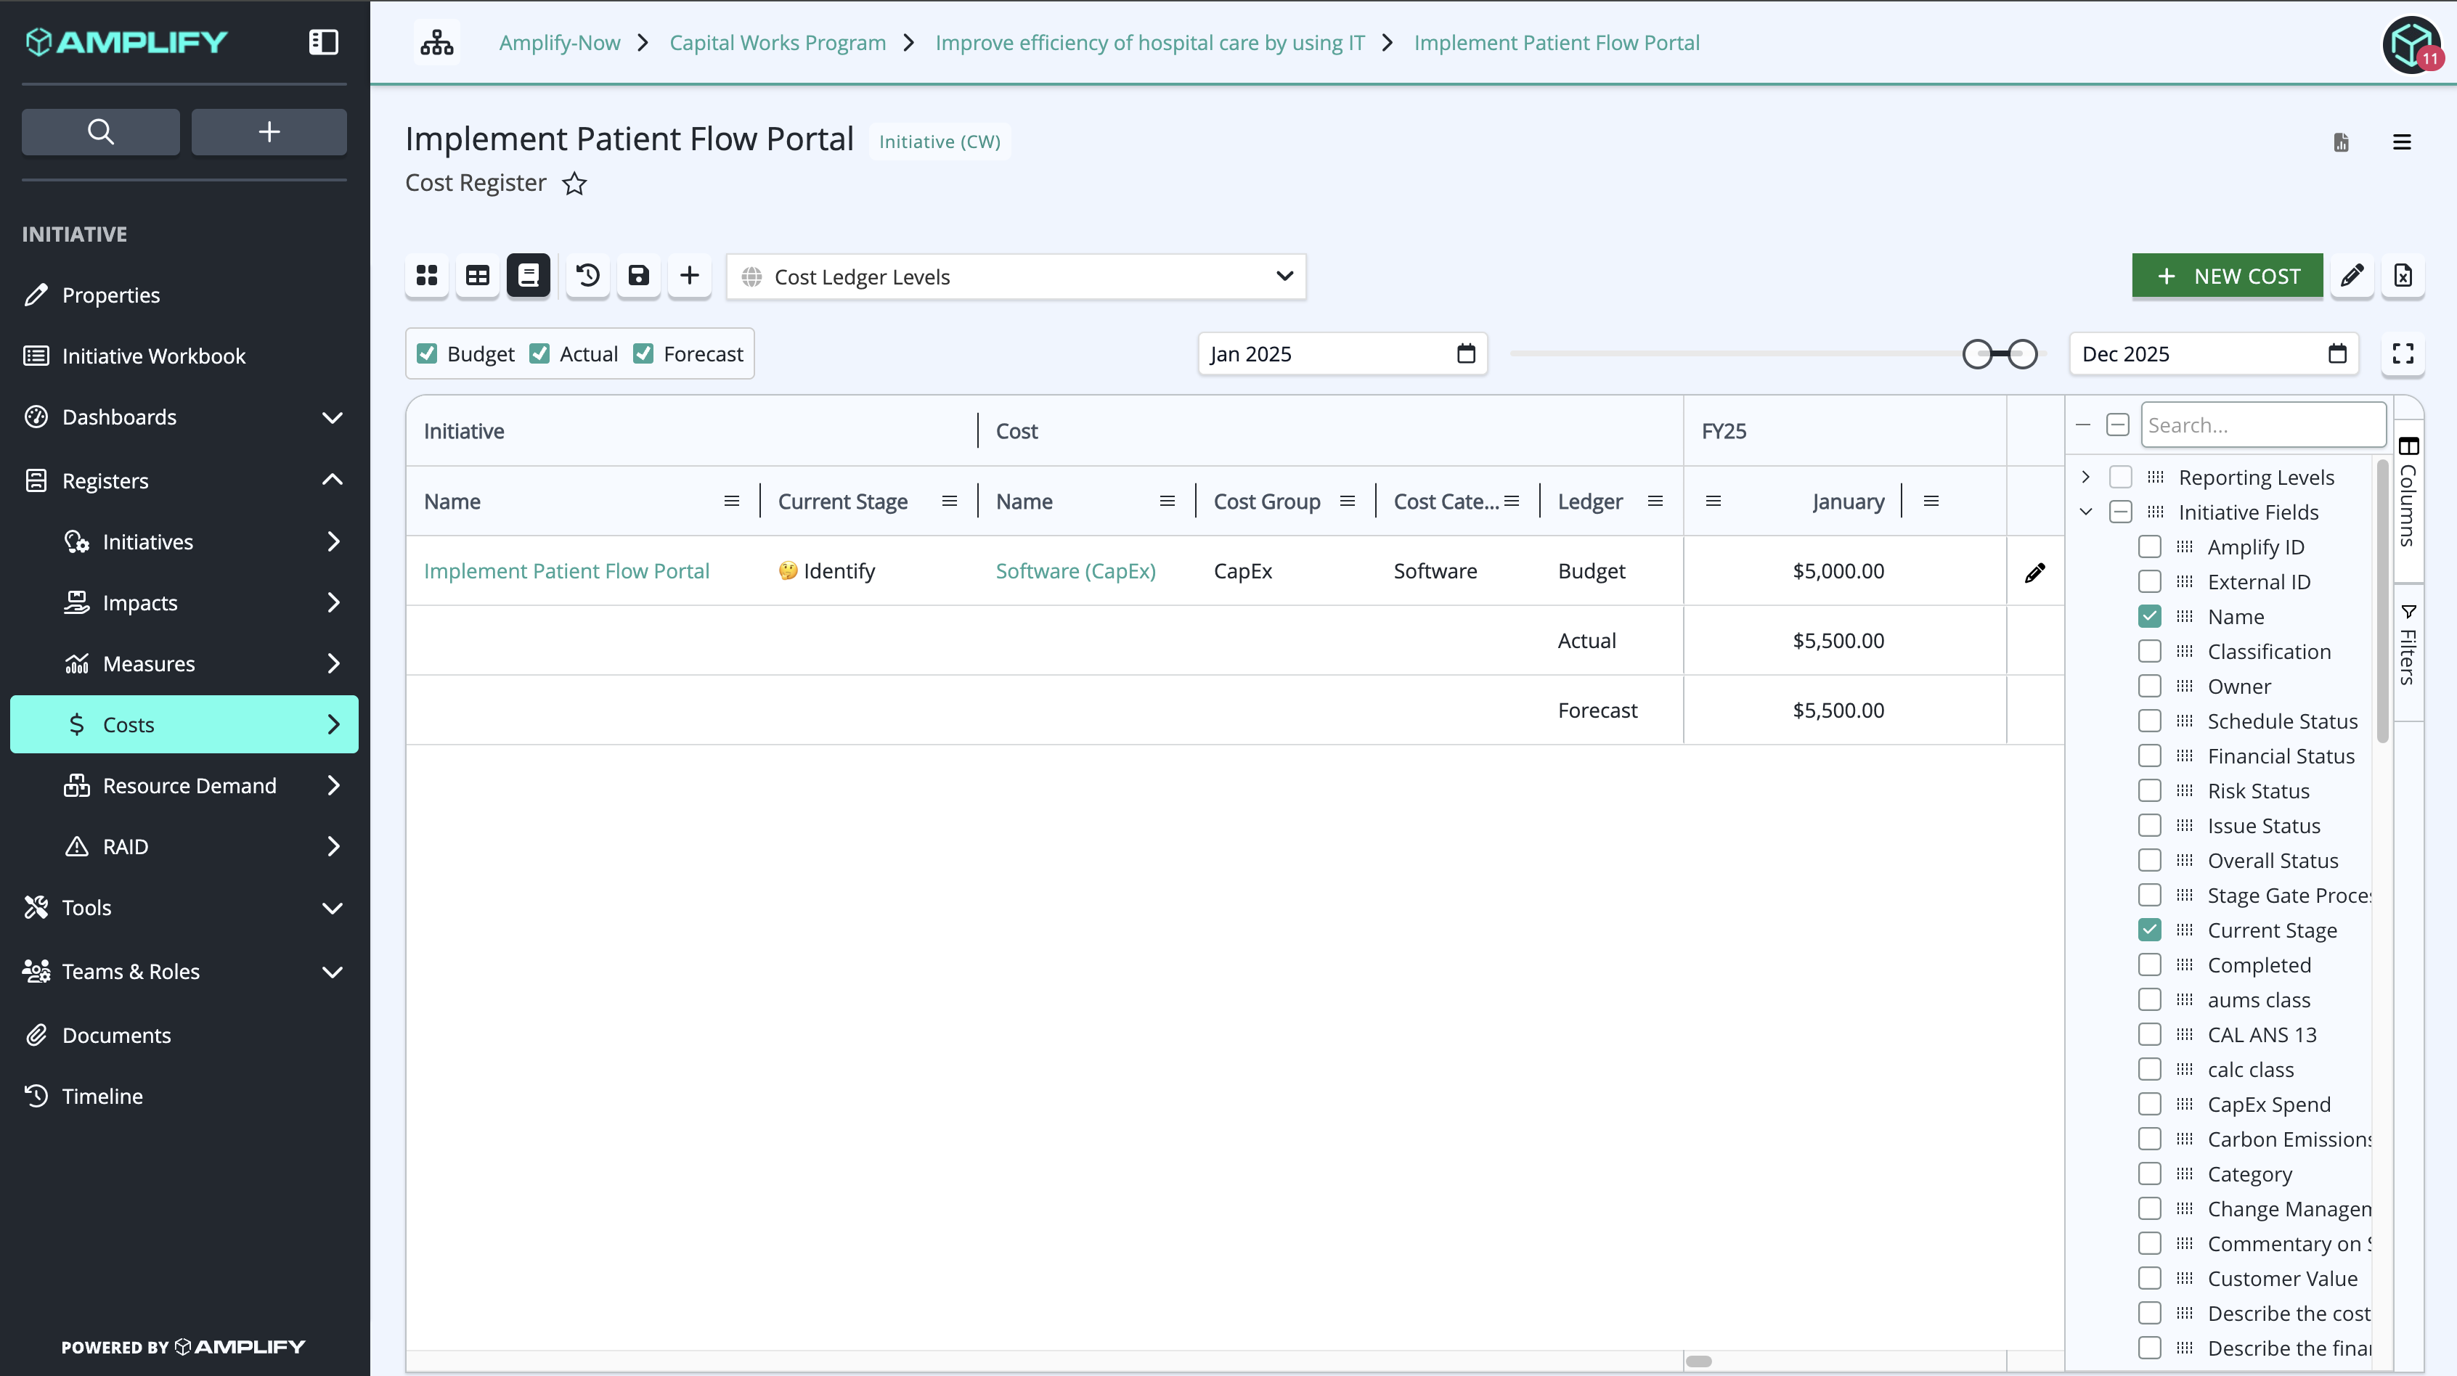2457x1376 pixels.
Task: Click the Jan 2025 start date field
Action: tap(1343, 353)
